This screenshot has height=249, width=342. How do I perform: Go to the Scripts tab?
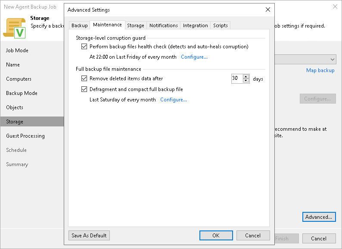tap(220, 25)
